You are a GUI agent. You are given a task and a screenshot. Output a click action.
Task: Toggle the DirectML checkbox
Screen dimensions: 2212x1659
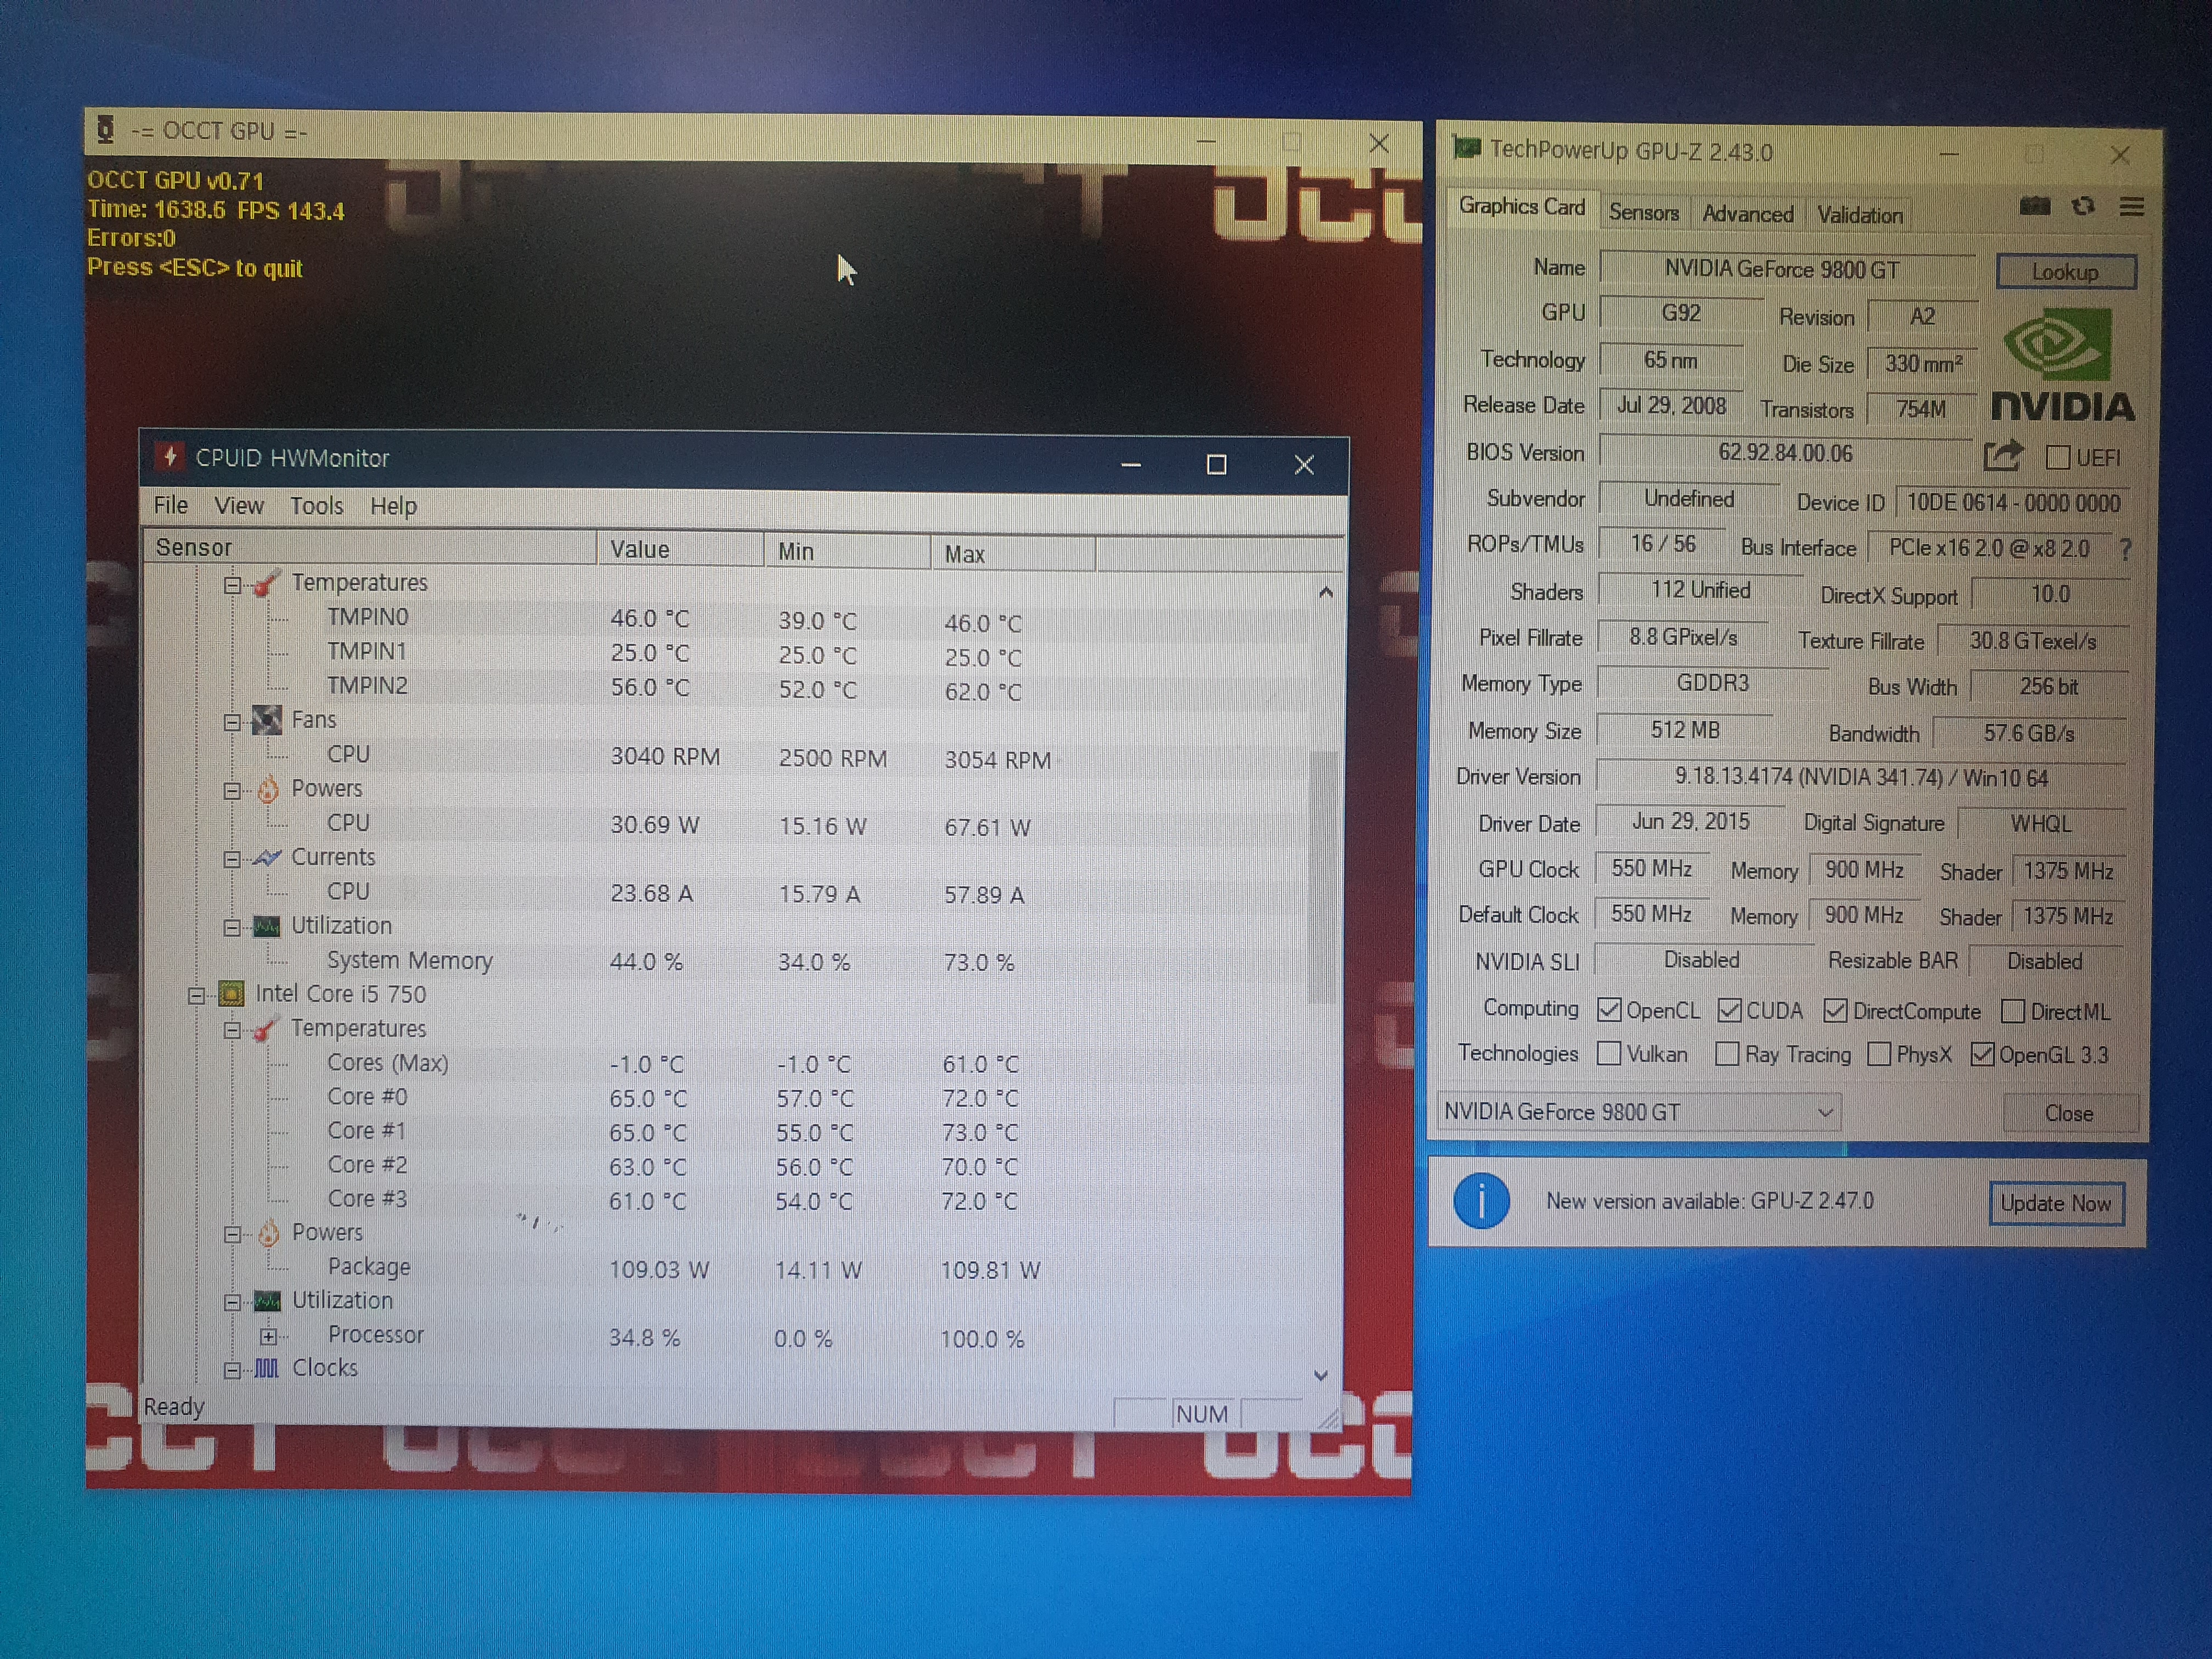[2013, 1012]
